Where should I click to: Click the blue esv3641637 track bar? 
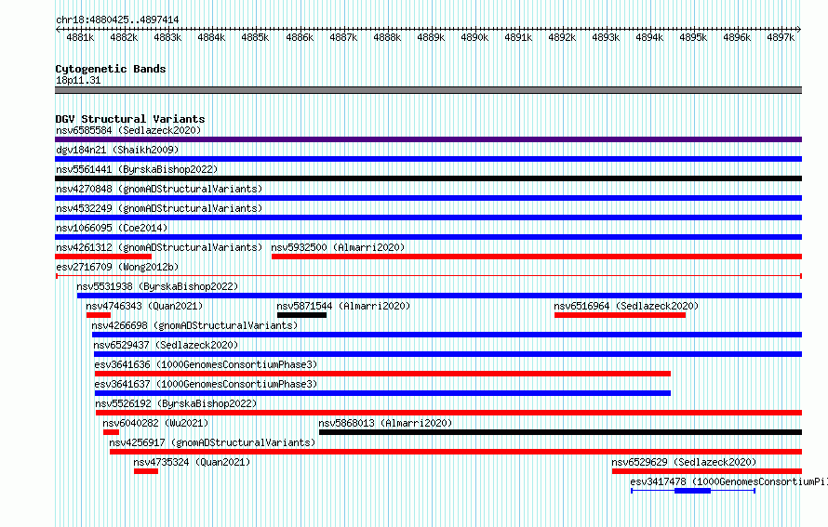[x=383, y=393]
